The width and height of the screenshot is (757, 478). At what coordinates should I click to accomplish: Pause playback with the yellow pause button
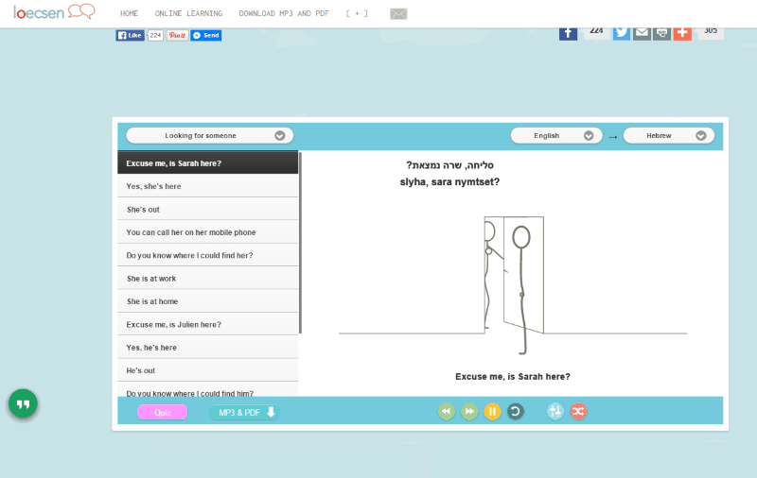tap(492, 412)
